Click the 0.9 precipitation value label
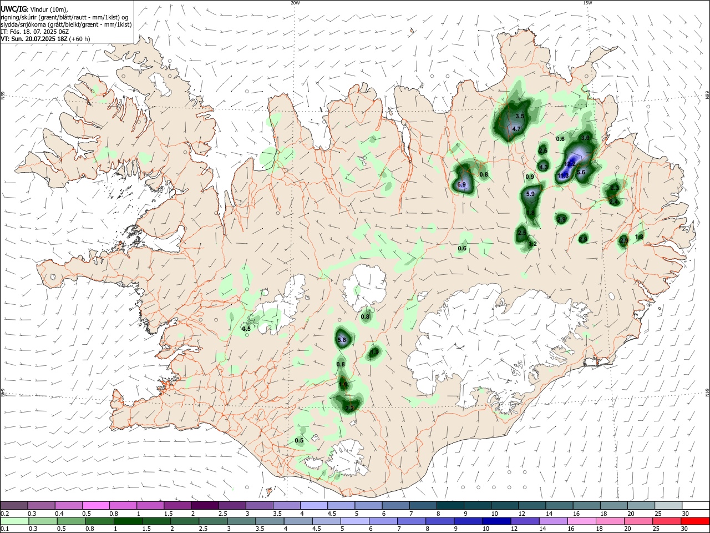 click(x=530, y=177)
